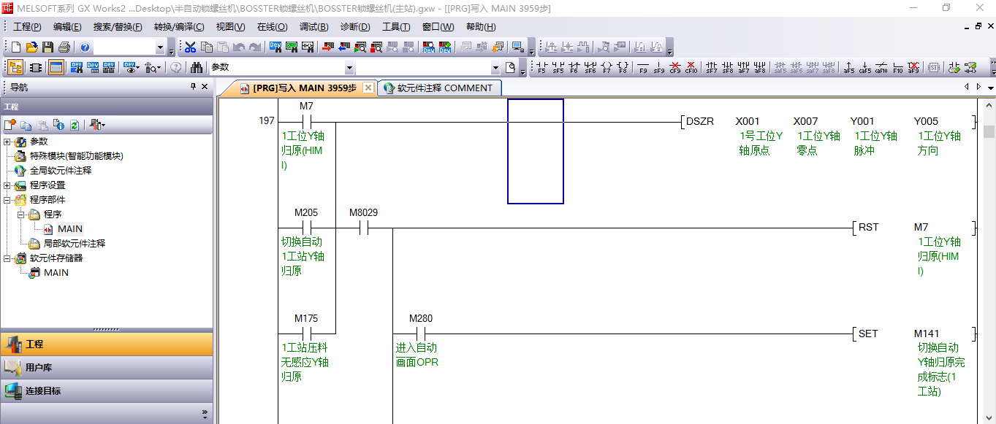Click the CF9 delete horizontal line icon
The width and height of the screenshot is (996, 424).
(675, 68)
